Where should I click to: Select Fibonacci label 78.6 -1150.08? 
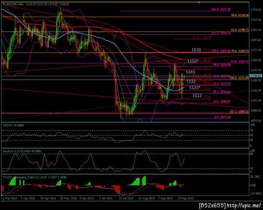tap(222, 65)
